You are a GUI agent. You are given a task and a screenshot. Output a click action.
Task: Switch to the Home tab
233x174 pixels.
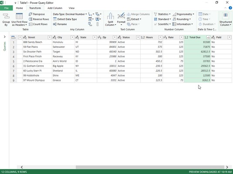[x=19, y=8]
